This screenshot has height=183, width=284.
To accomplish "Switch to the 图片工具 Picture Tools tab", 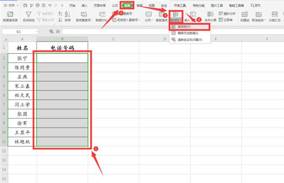I will pyautogui.click(x=217, y=6).
